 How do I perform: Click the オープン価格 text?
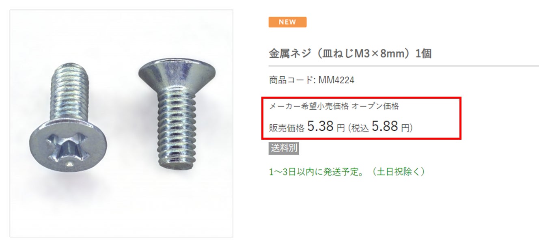click(x=375, y=106)
